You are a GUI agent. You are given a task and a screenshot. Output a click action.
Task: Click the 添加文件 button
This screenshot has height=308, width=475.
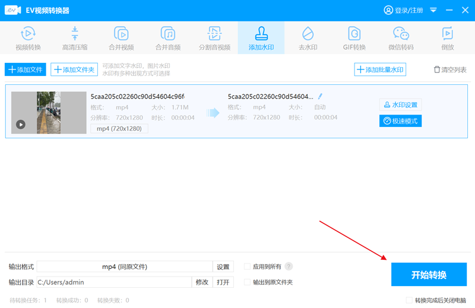click(26, 69)
